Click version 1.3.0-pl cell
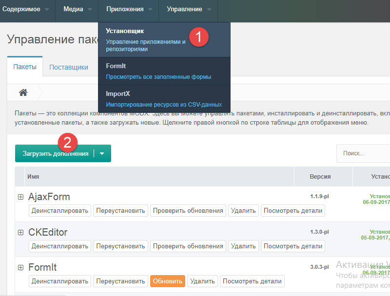Image resolution: width=390 pixels, height=296 pixels. [319, 232]
